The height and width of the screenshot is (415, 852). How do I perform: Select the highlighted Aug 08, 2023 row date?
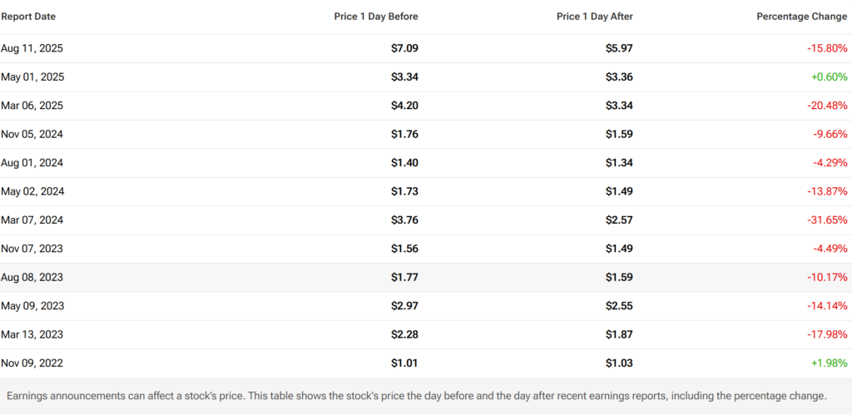(x=32, y=277)
